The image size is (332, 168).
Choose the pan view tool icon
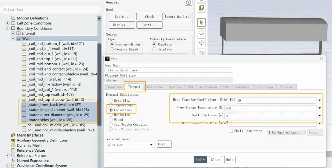(x=201, y=43)
